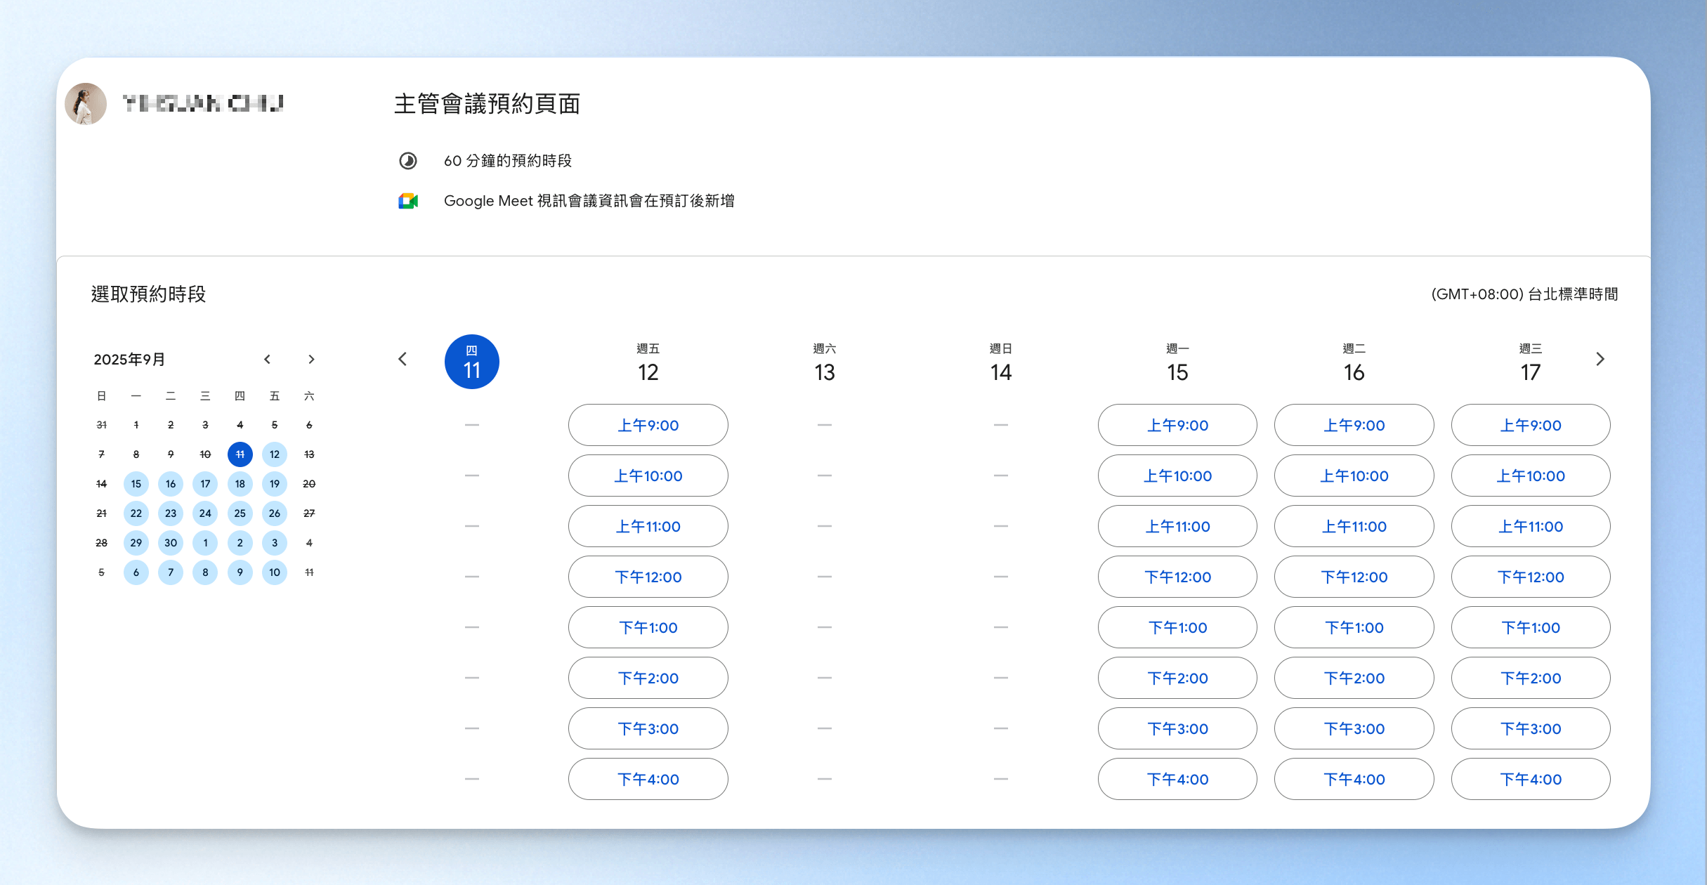The width and height of the screenshot is (1707, 885).
Task: Click the Google Meet camera icon
Action: point(408,201)
